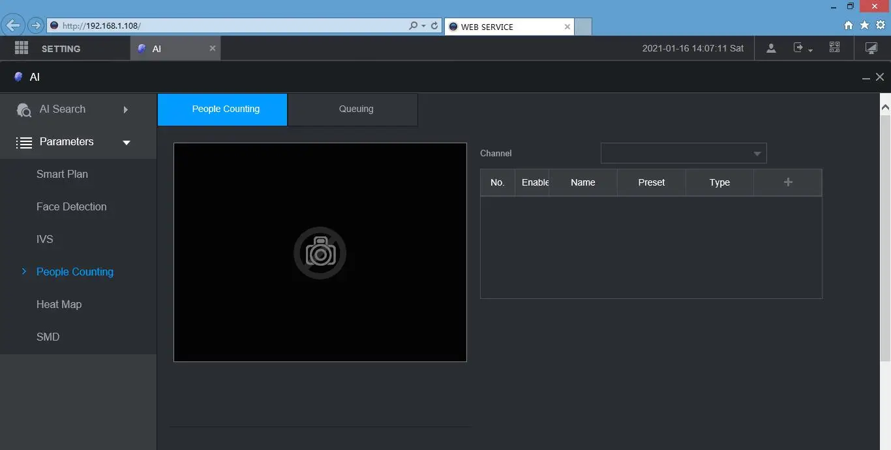
Task: Click the user account icon
Action: (x=771, y=48)
